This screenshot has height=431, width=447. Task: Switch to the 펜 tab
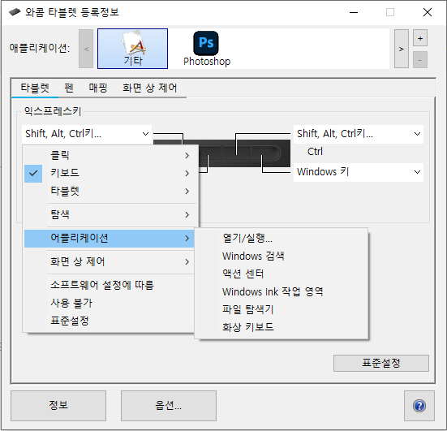pyautogui.click(x=69, y=88)
